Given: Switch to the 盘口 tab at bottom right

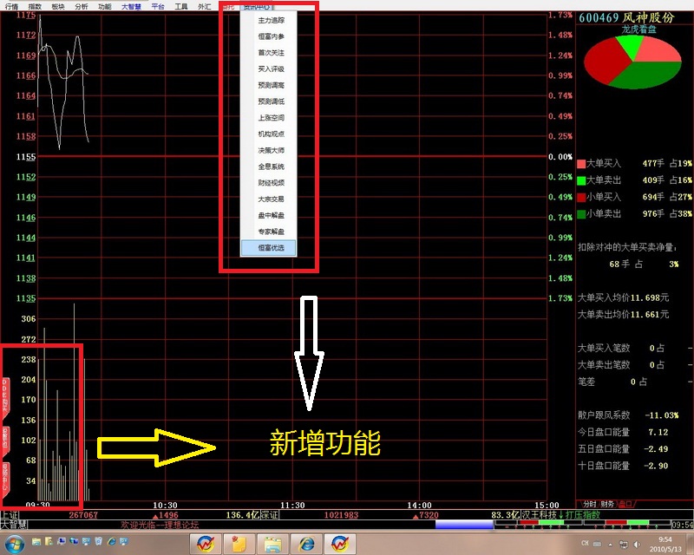Looking at the screenshot, I should pos(625,504).
